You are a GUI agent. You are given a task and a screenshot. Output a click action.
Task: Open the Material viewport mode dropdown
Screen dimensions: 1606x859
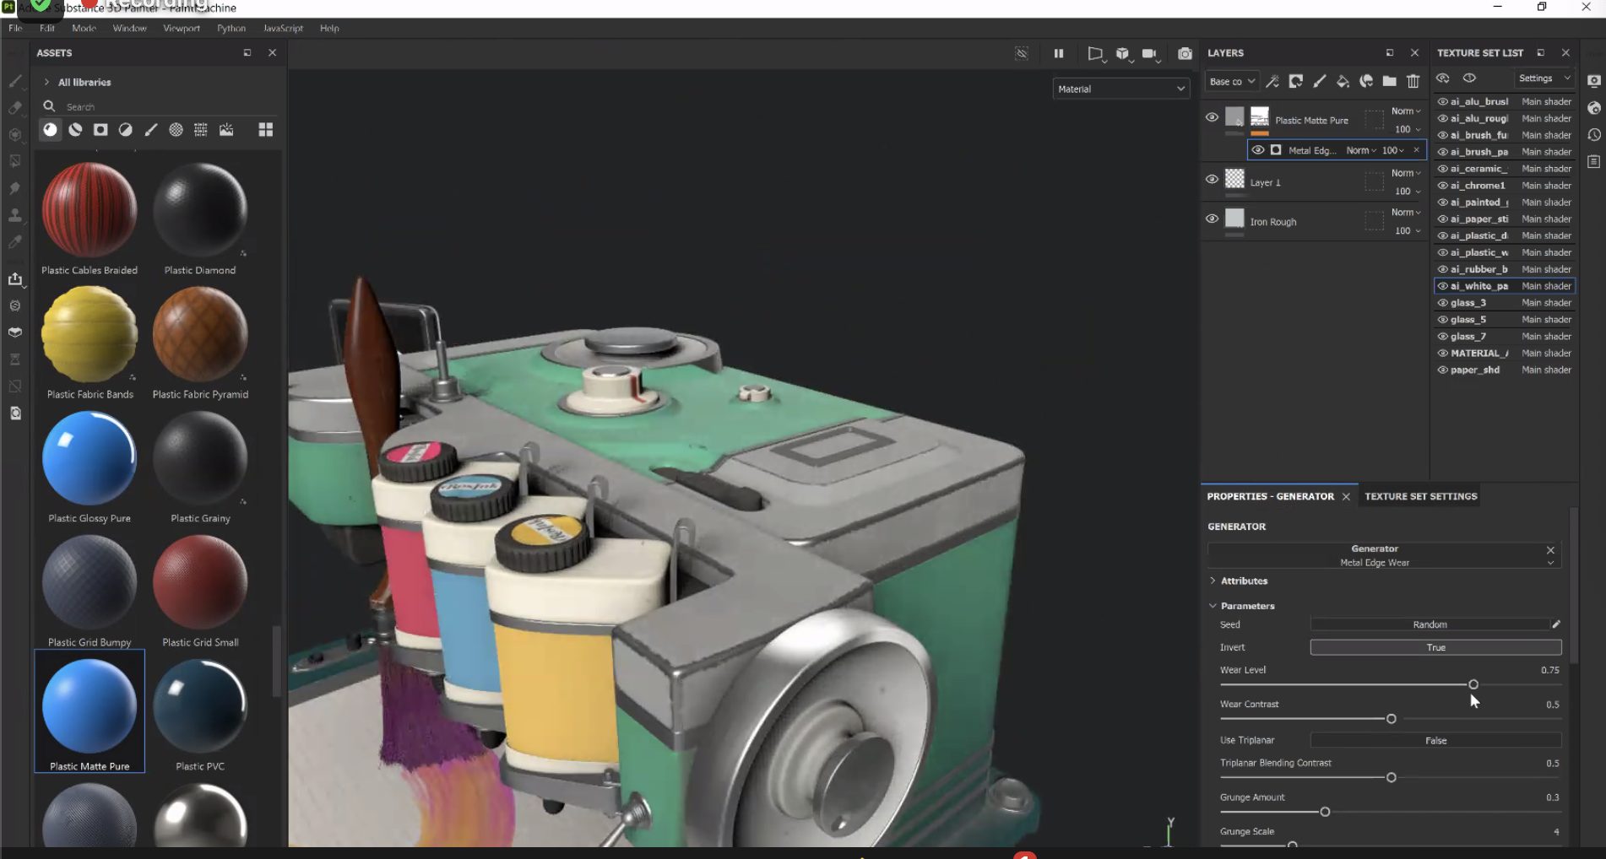(1120, 89)
